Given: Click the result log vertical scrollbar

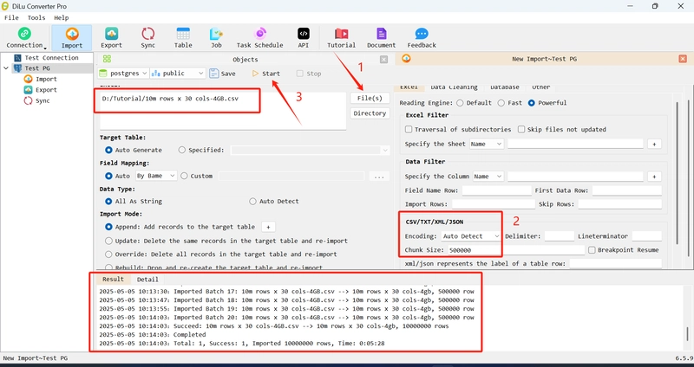Looking at the screenshot, I should click(x=687, y=334).
